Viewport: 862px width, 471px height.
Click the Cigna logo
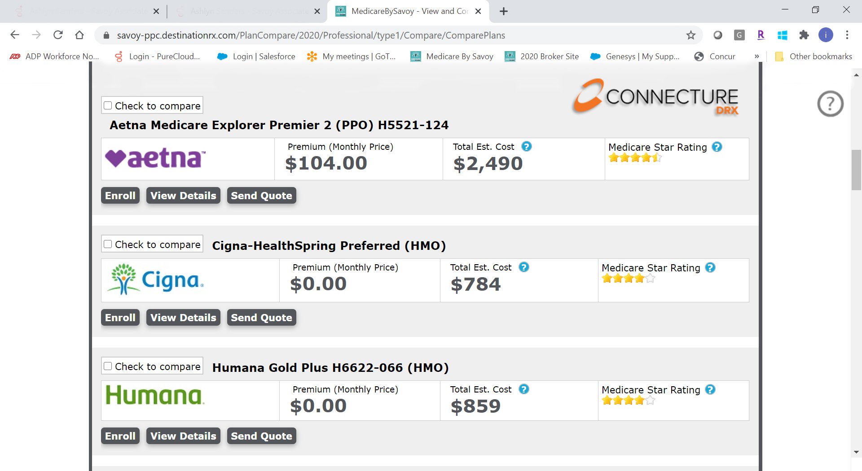(156, 279)
